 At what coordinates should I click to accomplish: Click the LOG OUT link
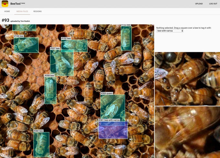(213, 4)
